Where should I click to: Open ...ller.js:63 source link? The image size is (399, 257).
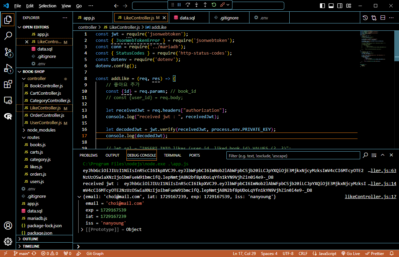(x=382, y=171)
